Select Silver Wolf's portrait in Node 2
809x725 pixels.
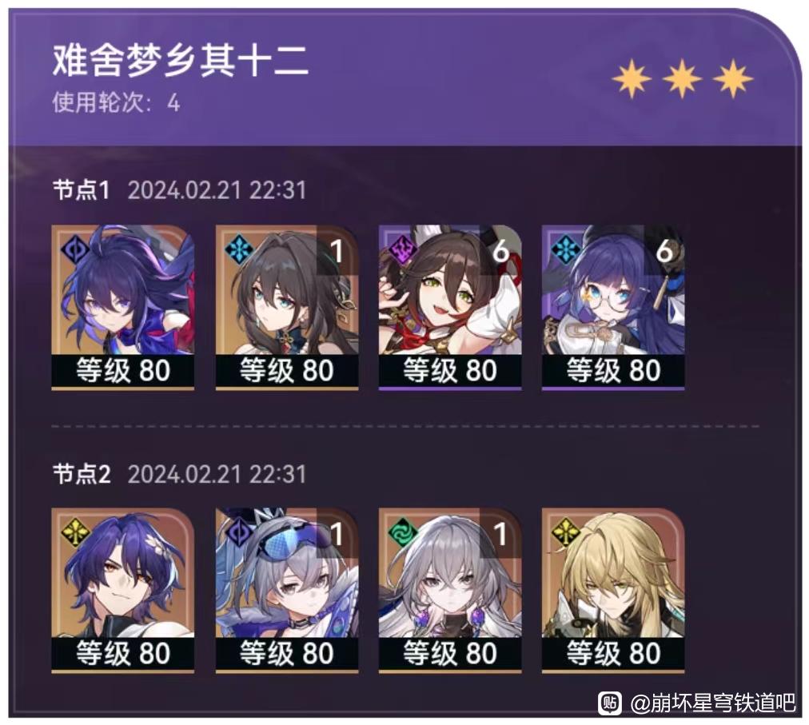coord(287,591)
